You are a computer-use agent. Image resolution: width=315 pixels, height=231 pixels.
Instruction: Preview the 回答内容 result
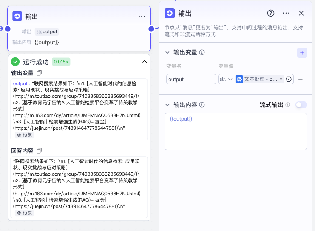(x=24, y=213)
